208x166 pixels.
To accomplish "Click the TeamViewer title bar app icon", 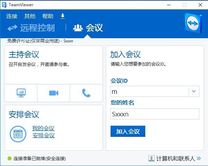I will [x=4, y=5].
